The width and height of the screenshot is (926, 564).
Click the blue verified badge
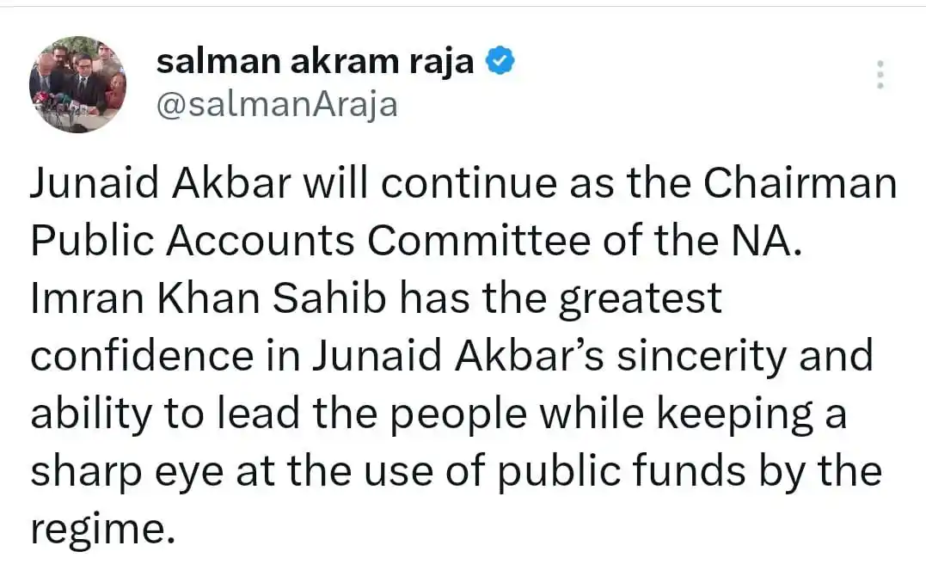(500, 60)
